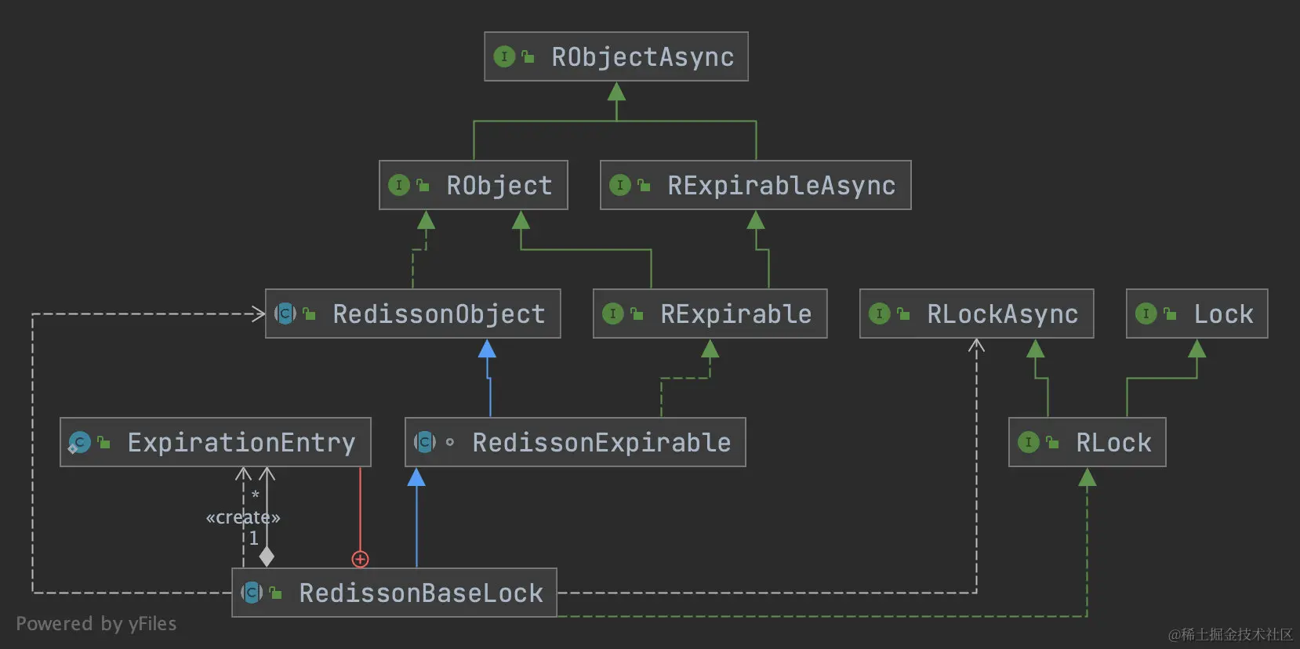Click the public visibility icon on ExpirationEntry
This screenshot has width=1300, height=649.
point(104,442)
